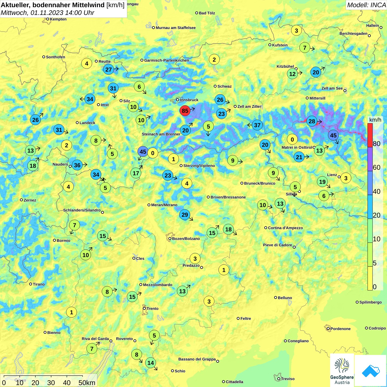Screen dimensions: 387x387
Task: Click the distance scale bar in km
Action: click(x=48, y=380)
